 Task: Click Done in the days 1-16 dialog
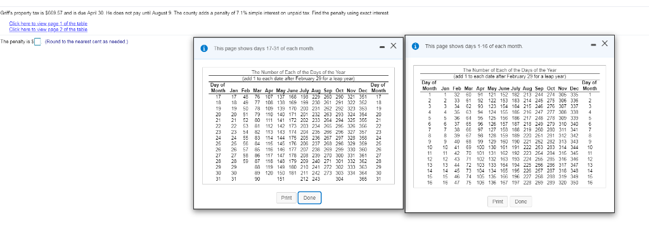tap(521, 202)
